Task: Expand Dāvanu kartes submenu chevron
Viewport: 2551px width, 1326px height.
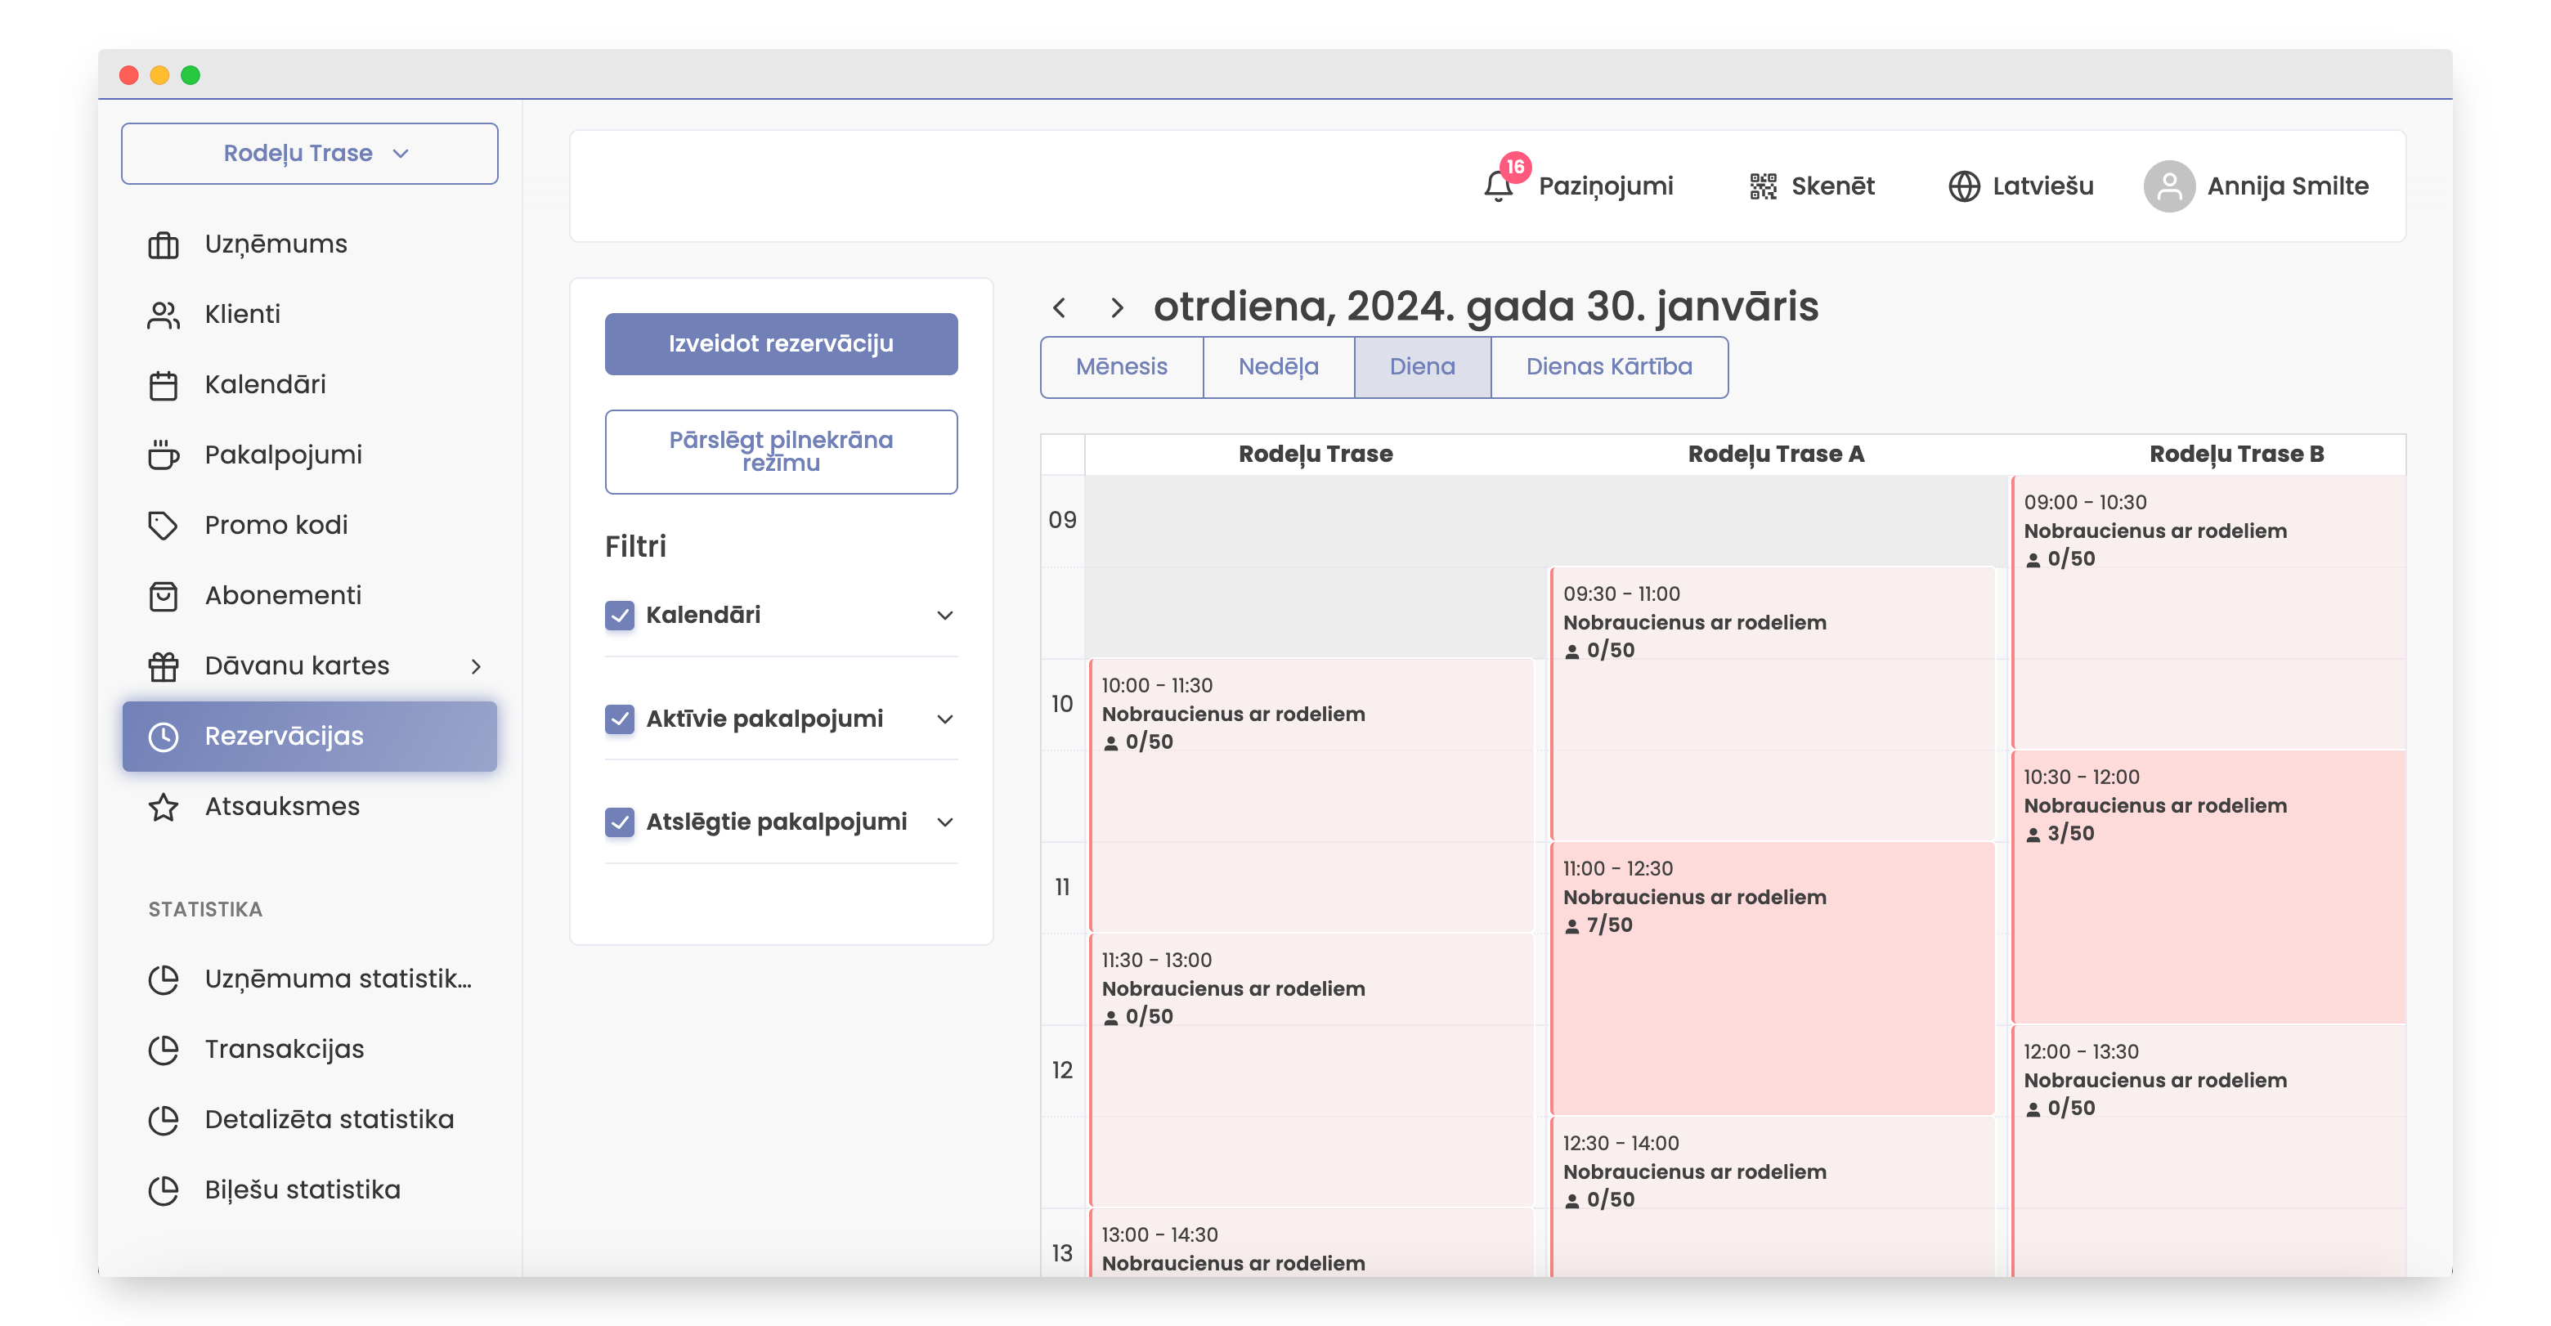Action: point(477,666)
